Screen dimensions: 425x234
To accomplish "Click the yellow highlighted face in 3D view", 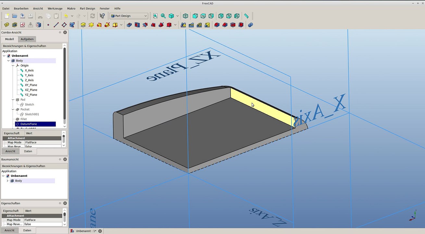I will (x=262, y=107).
